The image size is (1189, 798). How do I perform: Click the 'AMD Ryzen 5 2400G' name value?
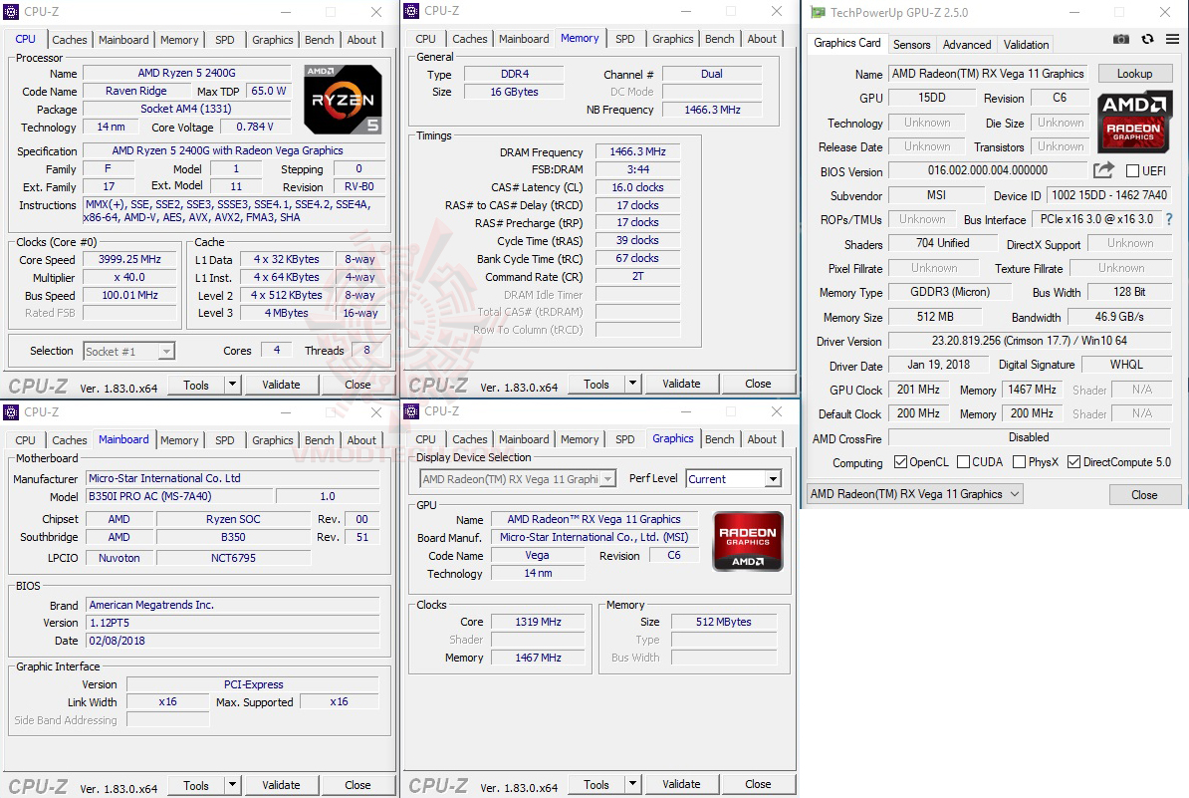point(186,73)
